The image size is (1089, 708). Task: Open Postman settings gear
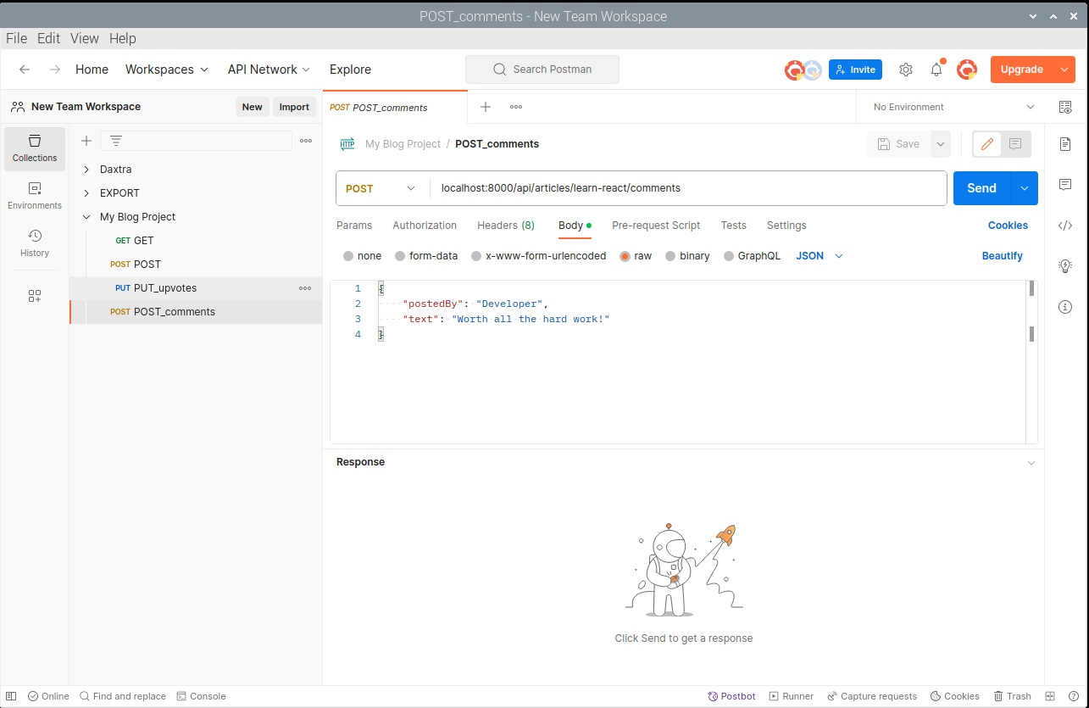906,70
